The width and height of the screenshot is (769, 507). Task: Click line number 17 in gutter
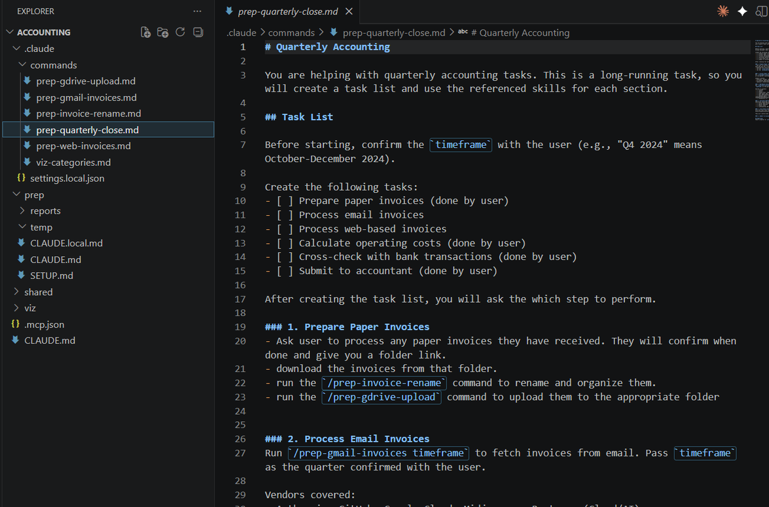pos(240,299)
